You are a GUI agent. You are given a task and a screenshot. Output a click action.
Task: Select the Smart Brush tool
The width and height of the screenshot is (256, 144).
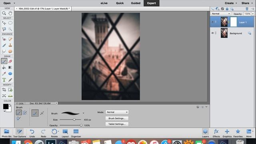click(x=4, y=45)
